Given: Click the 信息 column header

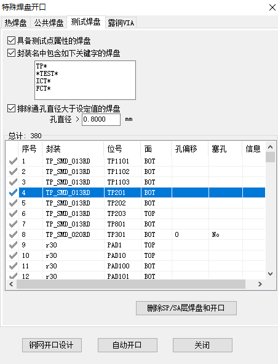Looking at the screenshot, I should [x=253, y=149].
